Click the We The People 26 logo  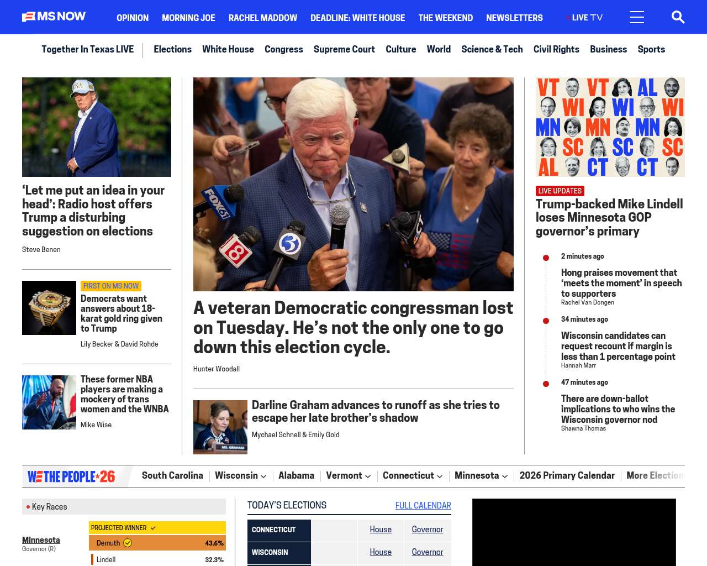[x=71, y=476]
